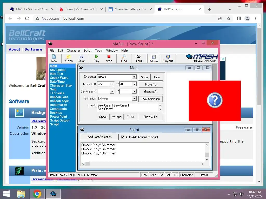
Task: Switch to the Bonzi Ms Agent Wiki tab
Action: click(x=80, y=9)
